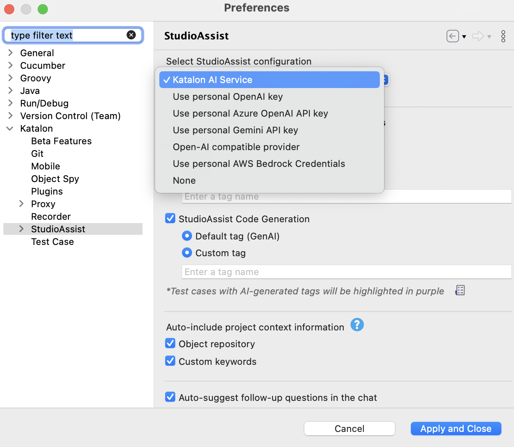
Task: Expand the Proxy subsection
Action: pos(21,204)
